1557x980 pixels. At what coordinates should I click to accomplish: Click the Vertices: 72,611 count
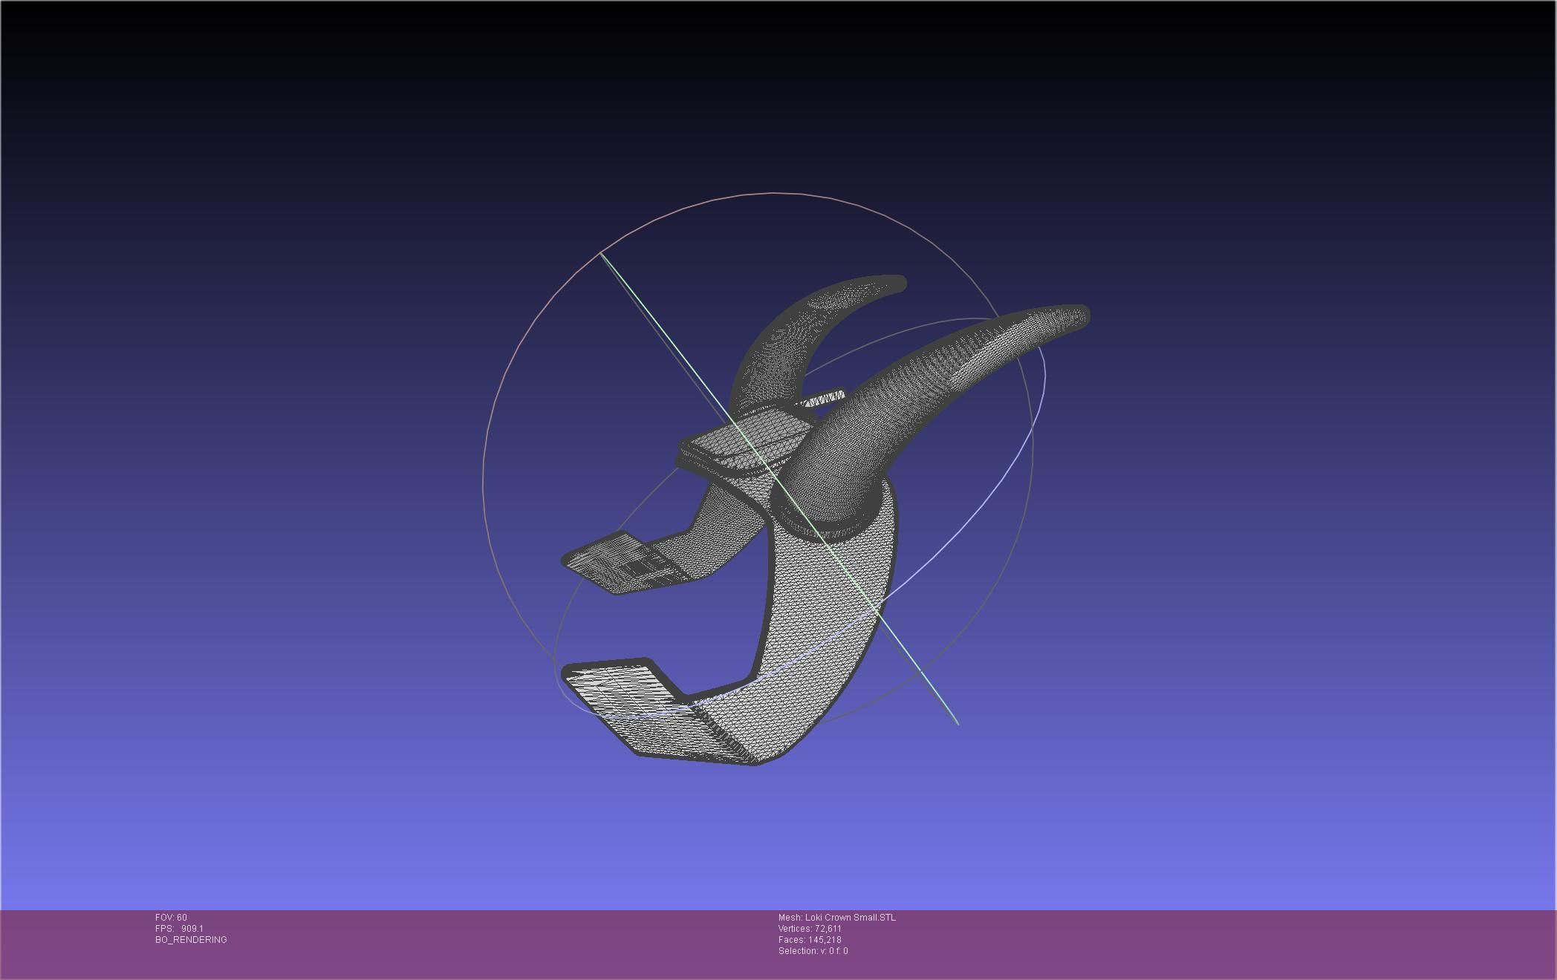(x=810, y=929)
